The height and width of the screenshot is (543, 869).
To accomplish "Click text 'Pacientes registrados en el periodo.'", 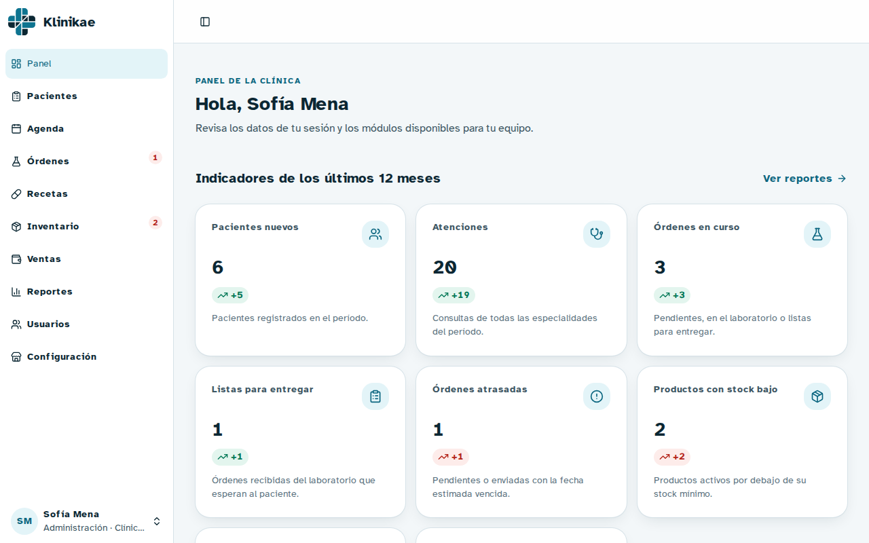I will click(290, 318).
